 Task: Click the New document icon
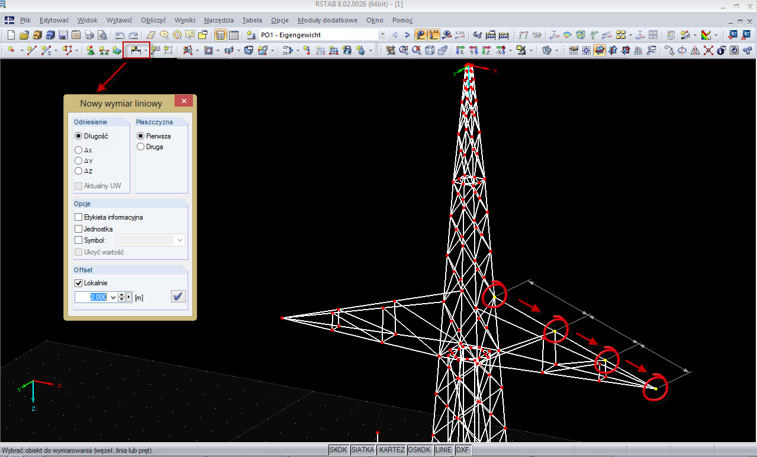click(11, 35)
